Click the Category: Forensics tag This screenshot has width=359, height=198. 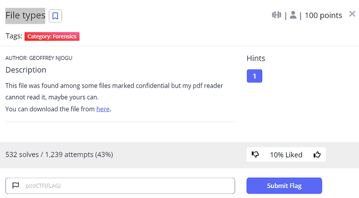point(52,36)
